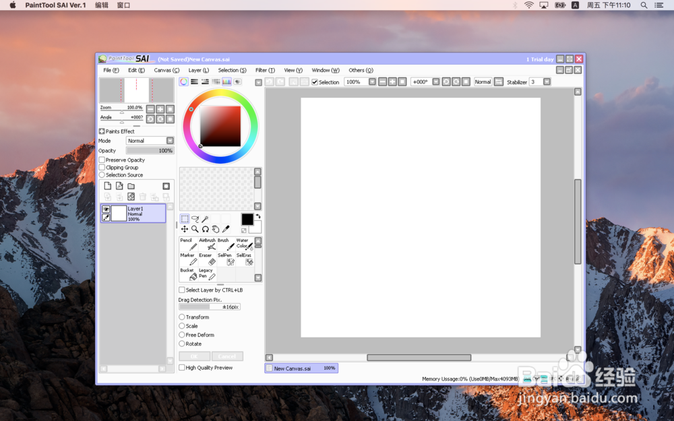Pick the magnifier zoom tool
This screenshot has height=421, width=674.
195,230
